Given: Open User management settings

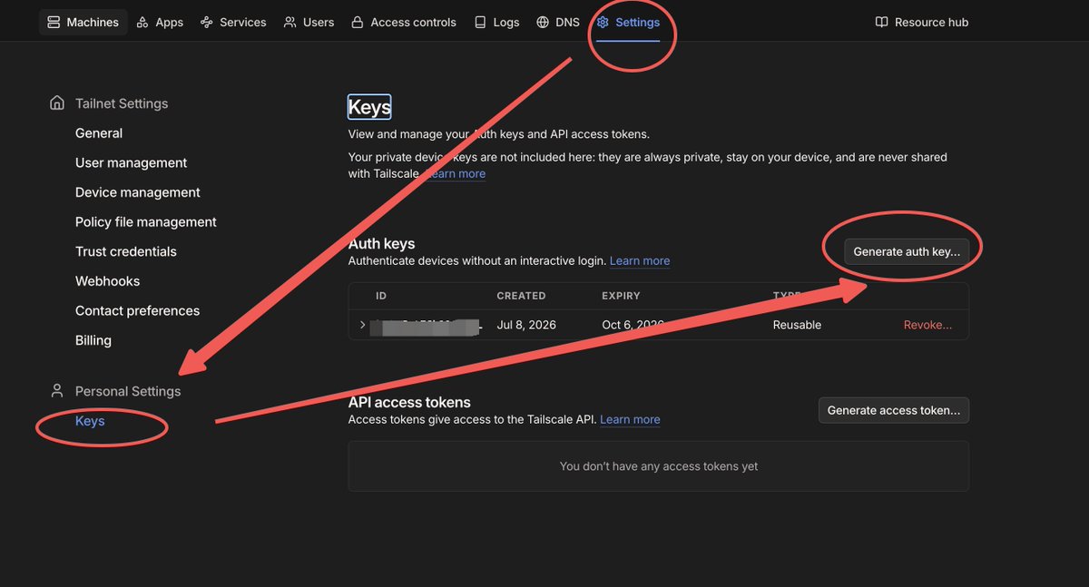Looking at the screenshot, I should click(132, 162).
